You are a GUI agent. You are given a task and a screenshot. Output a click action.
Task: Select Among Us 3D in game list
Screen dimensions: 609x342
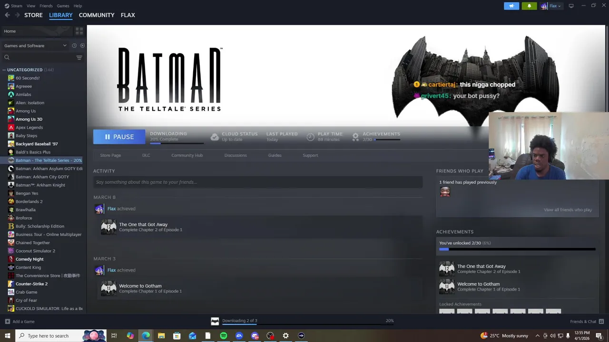coord(29,119)
